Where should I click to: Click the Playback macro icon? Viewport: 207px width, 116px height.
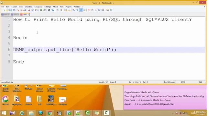point(96,10)
